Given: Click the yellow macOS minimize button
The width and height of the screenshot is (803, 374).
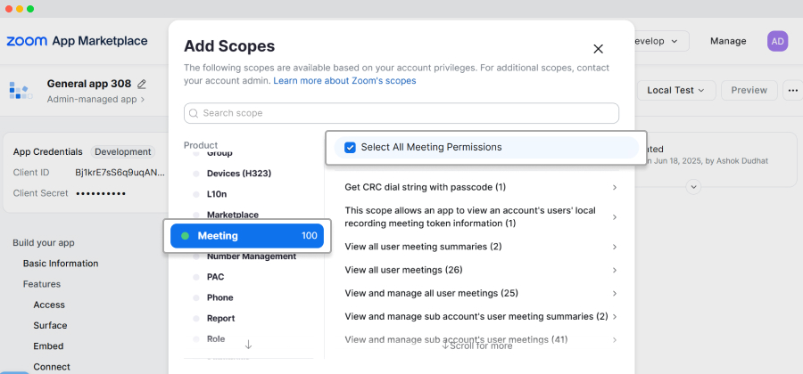Looking at the screenshot, I should tap(20, 9).
